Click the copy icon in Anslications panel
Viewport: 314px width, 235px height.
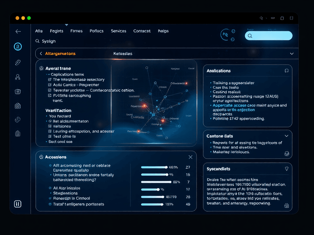click(286, 71)
